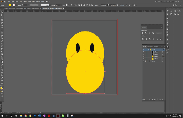
Task: Click the Shape link in control bar
Action: coord(96,5)
